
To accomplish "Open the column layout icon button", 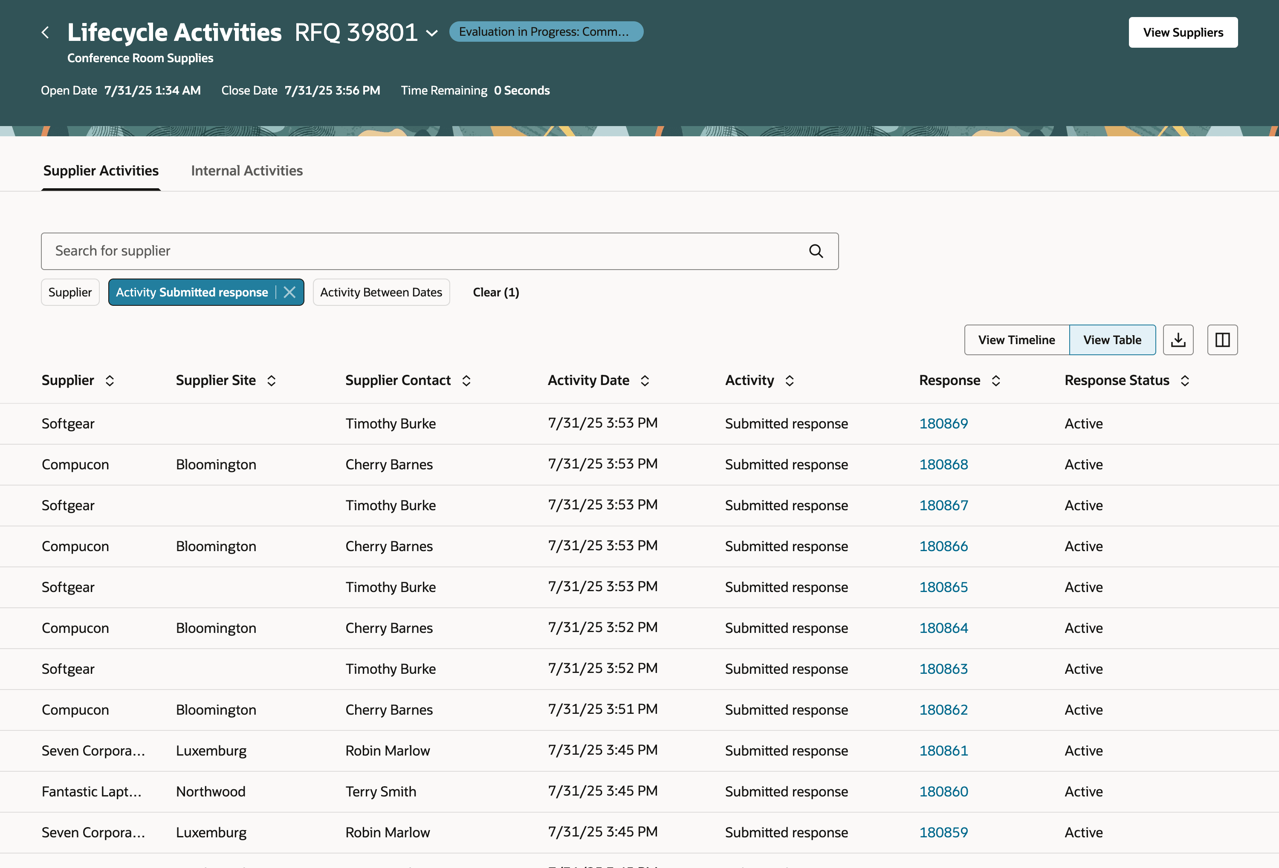I will (1222, 340).
